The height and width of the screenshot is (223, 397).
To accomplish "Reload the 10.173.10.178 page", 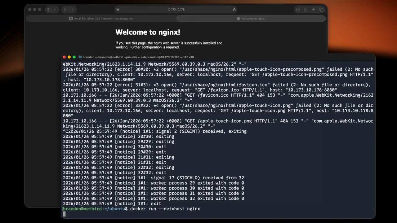I will pos(234,10).
